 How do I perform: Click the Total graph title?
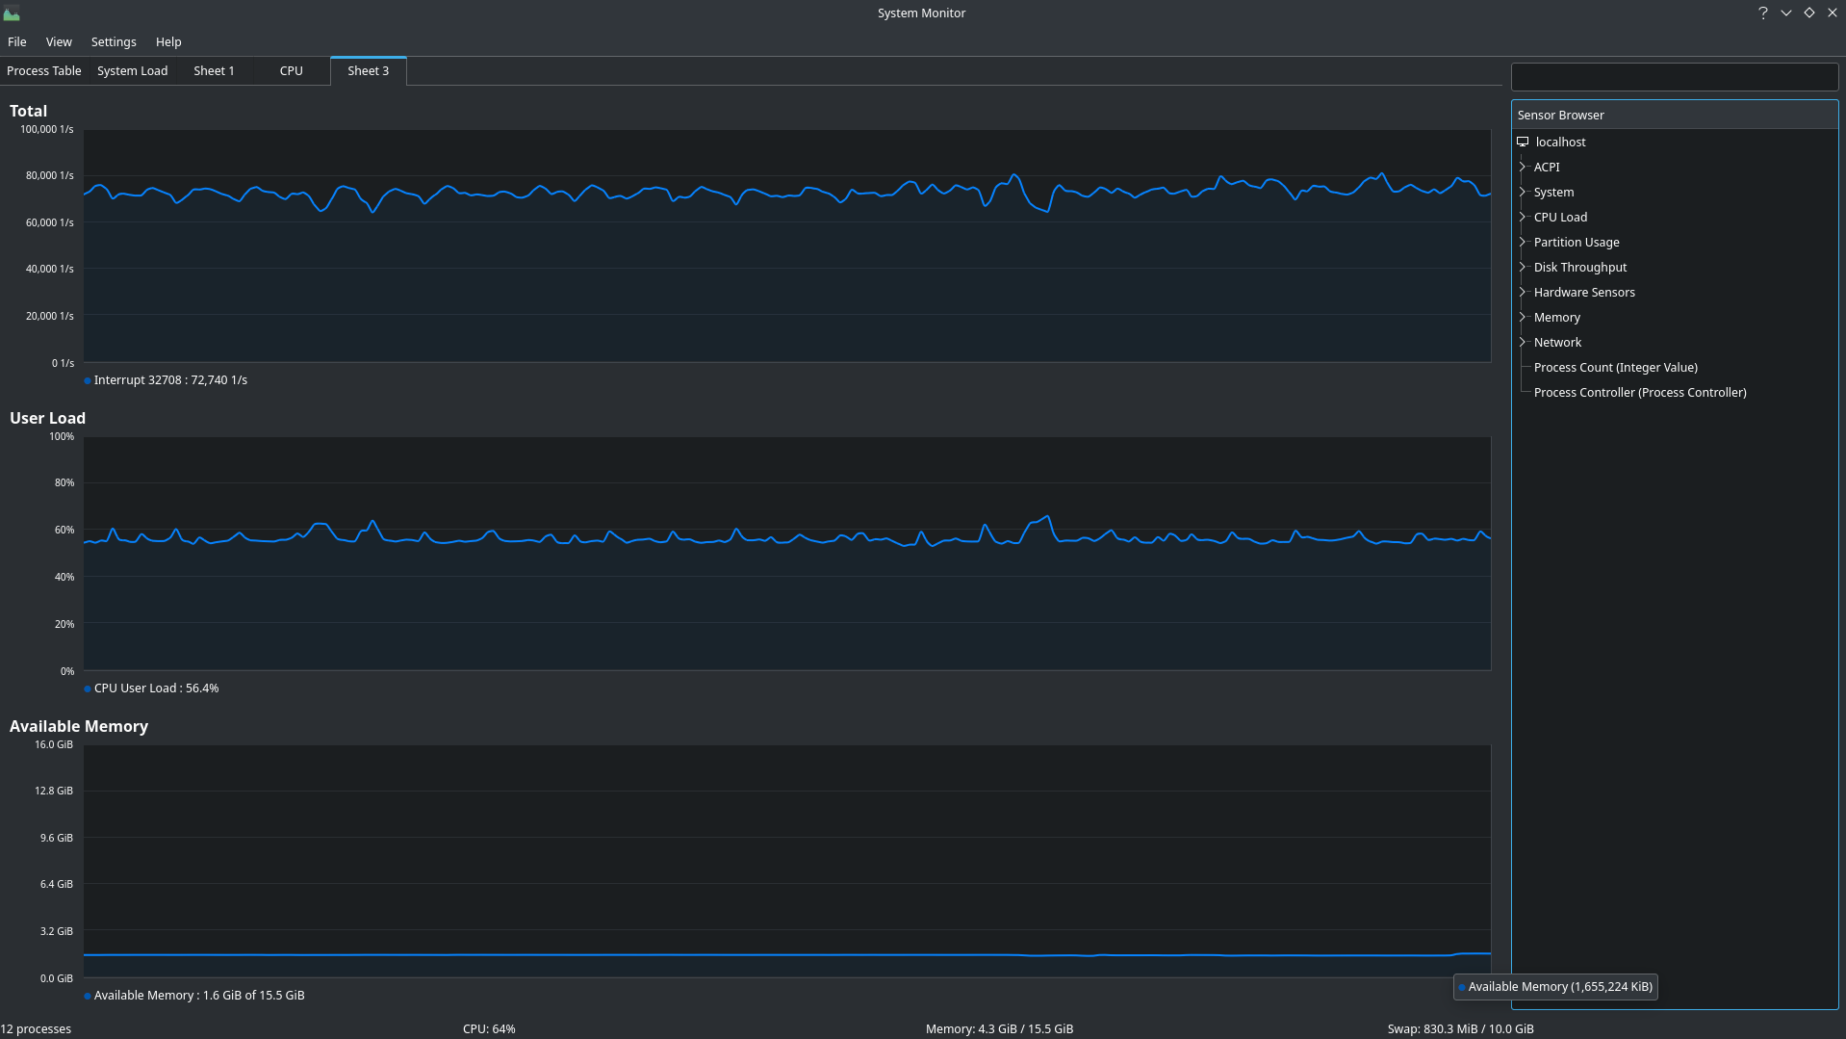(28, 111)
